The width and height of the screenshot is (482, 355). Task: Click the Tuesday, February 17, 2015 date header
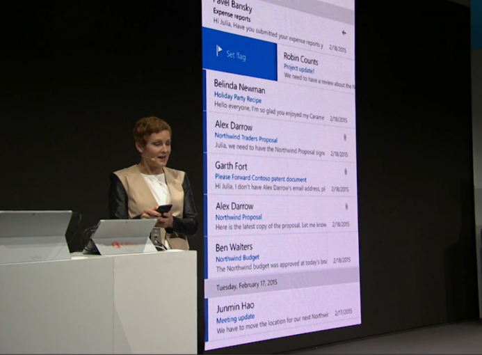(246, 285)
